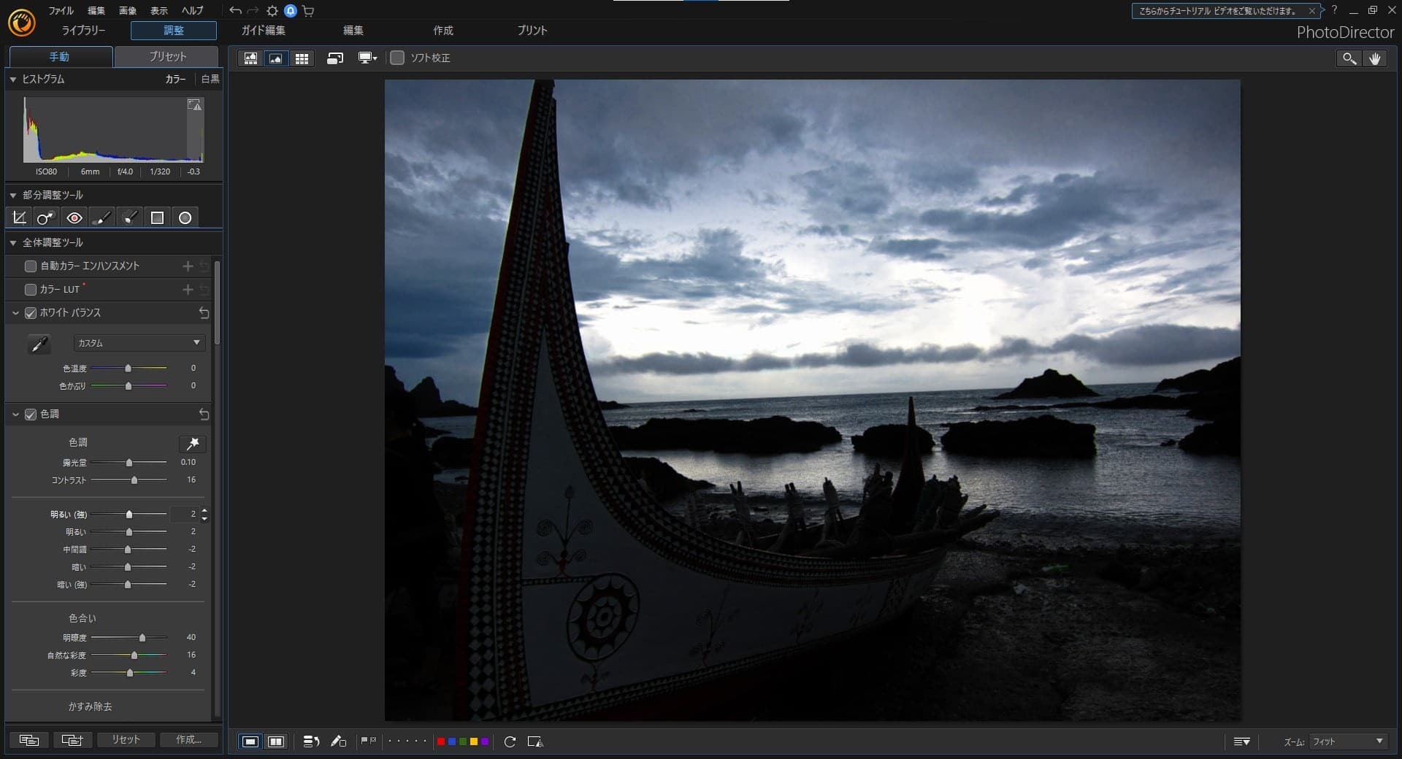Open the ズーム フィット dropdown
This screenshot has width=1402, height=759.
click(1348, 741)
